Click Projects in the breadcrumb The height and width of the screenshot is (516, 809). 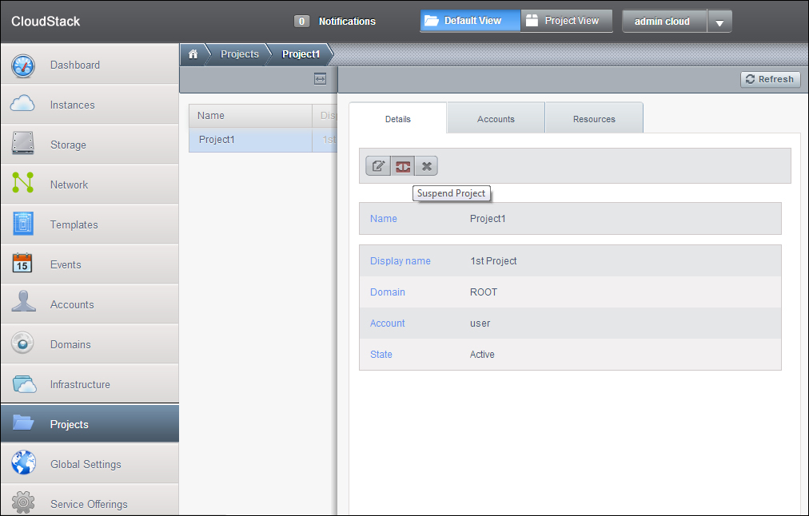coord(240,54)
